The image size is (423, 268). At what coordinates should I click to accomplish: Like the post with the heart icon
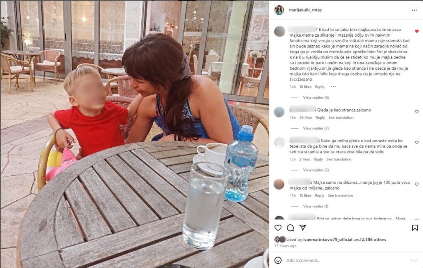(x=278, y=228)
